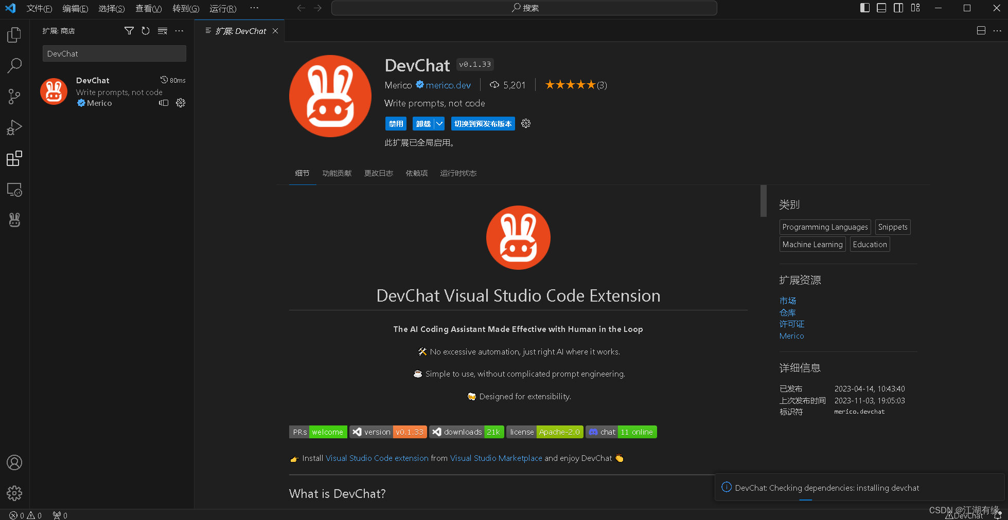This screenshot has height=520, width=1008.
Task: Open the 转到 menu
Action: pyautogui.click(x=186, y=8)
